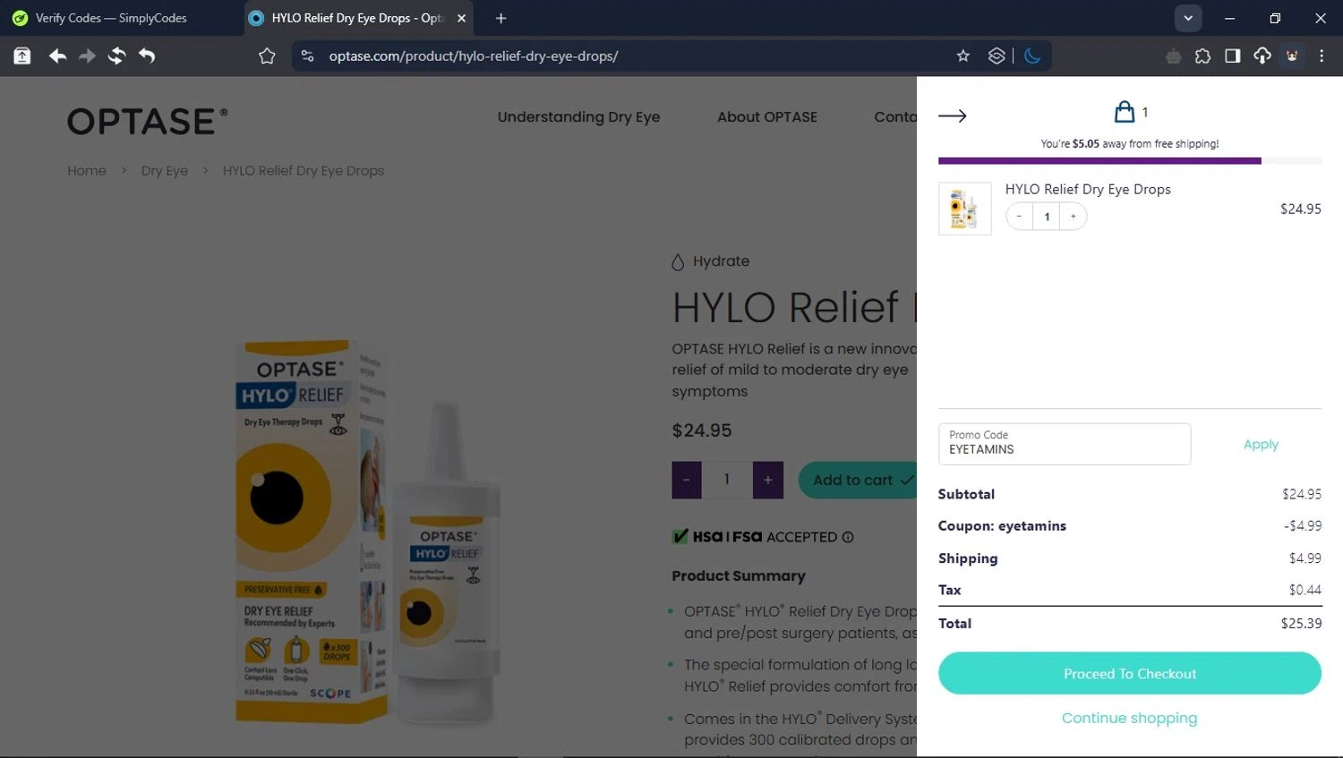Open a new browser tab
The height and width of the screenshot is (758, 1343).
click(x=500, y=18)
